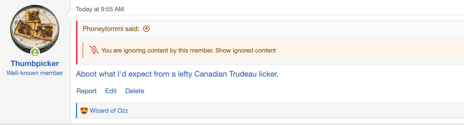Click the Today at 9:55 AM timestamp
Image resolution: width=464 pixels, height=125 pixels.
[100, 9]
